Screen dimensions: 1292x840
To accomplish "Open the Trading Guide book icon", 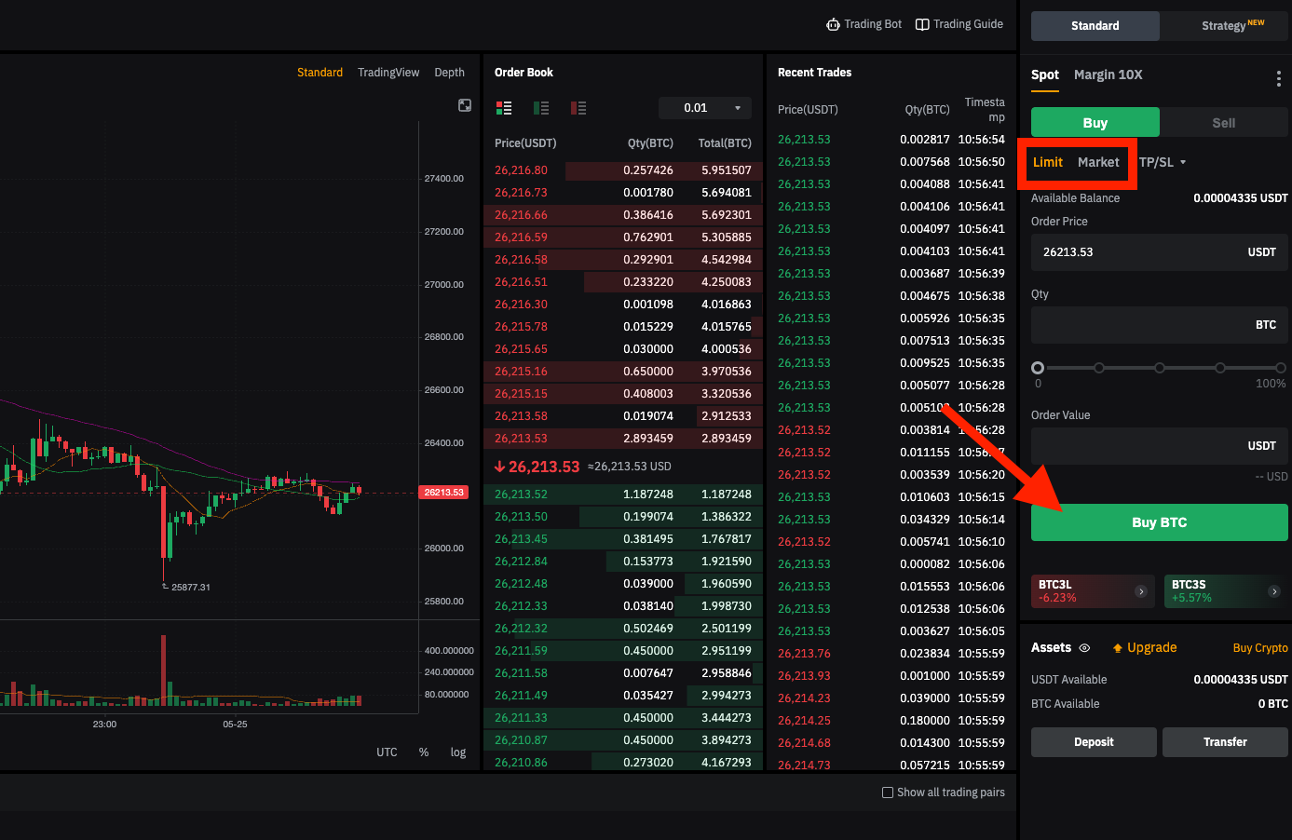I will (922, 24).
